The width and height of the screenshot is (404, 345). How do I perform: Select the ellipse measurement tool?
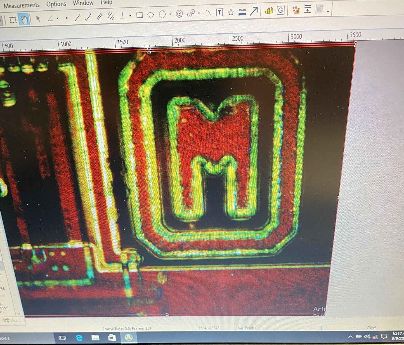click(x=151, y=15)
